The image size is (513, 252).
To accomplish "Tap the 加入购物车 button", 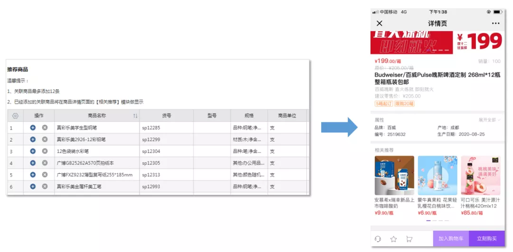I will pyautogui.click(x=451, y=239).
